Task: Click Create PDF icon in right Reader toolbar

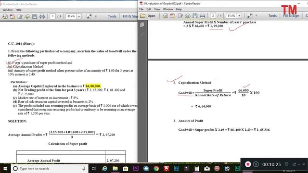Action: pos(173,16)
